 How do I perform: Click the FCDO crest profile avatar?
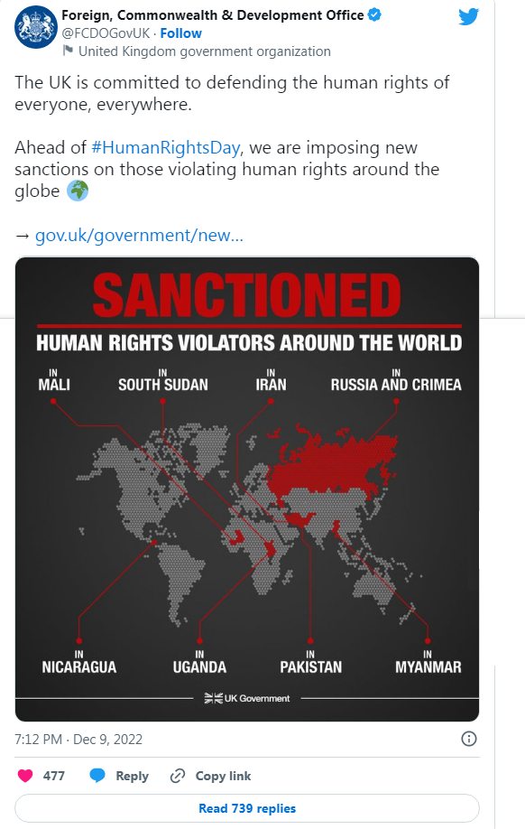tap(32, 27)
